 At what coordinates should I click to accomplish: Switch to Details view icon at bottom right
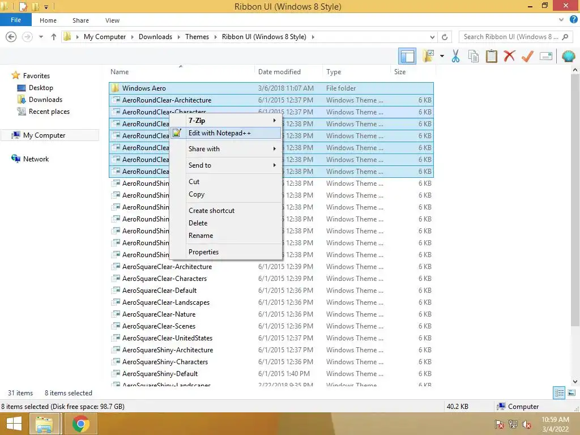(559, 393)
